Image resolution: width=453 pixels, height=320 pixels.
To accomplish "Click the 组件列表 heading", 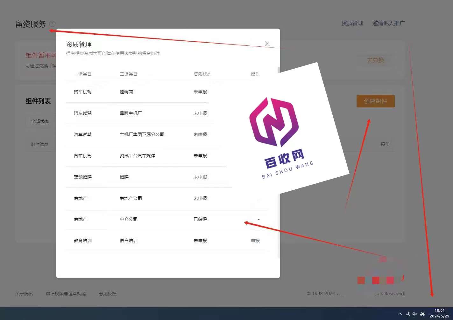I will tap(38, 101).
